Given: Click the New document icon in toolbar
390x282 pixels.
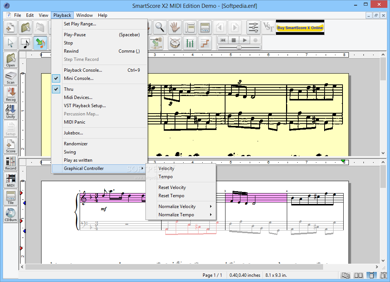Looking at the screenshot, I should (10, 27).
